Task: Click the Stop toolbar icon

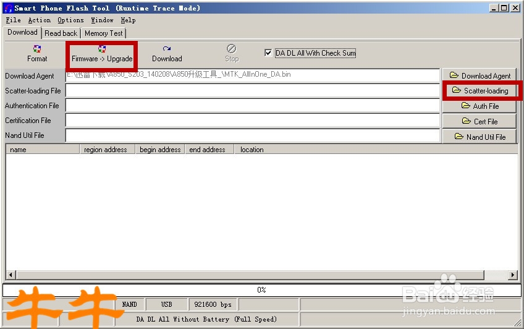Action: coord(232,49)
